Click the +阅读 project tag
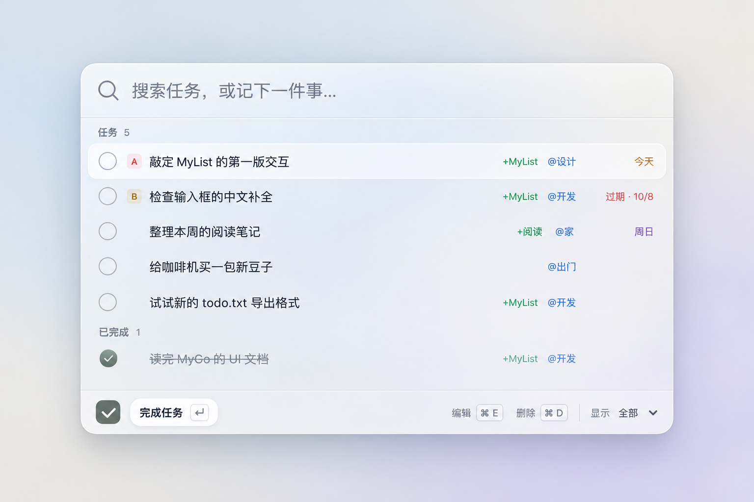The height and width of the screenshot is (502, 754). coord(530,232)
